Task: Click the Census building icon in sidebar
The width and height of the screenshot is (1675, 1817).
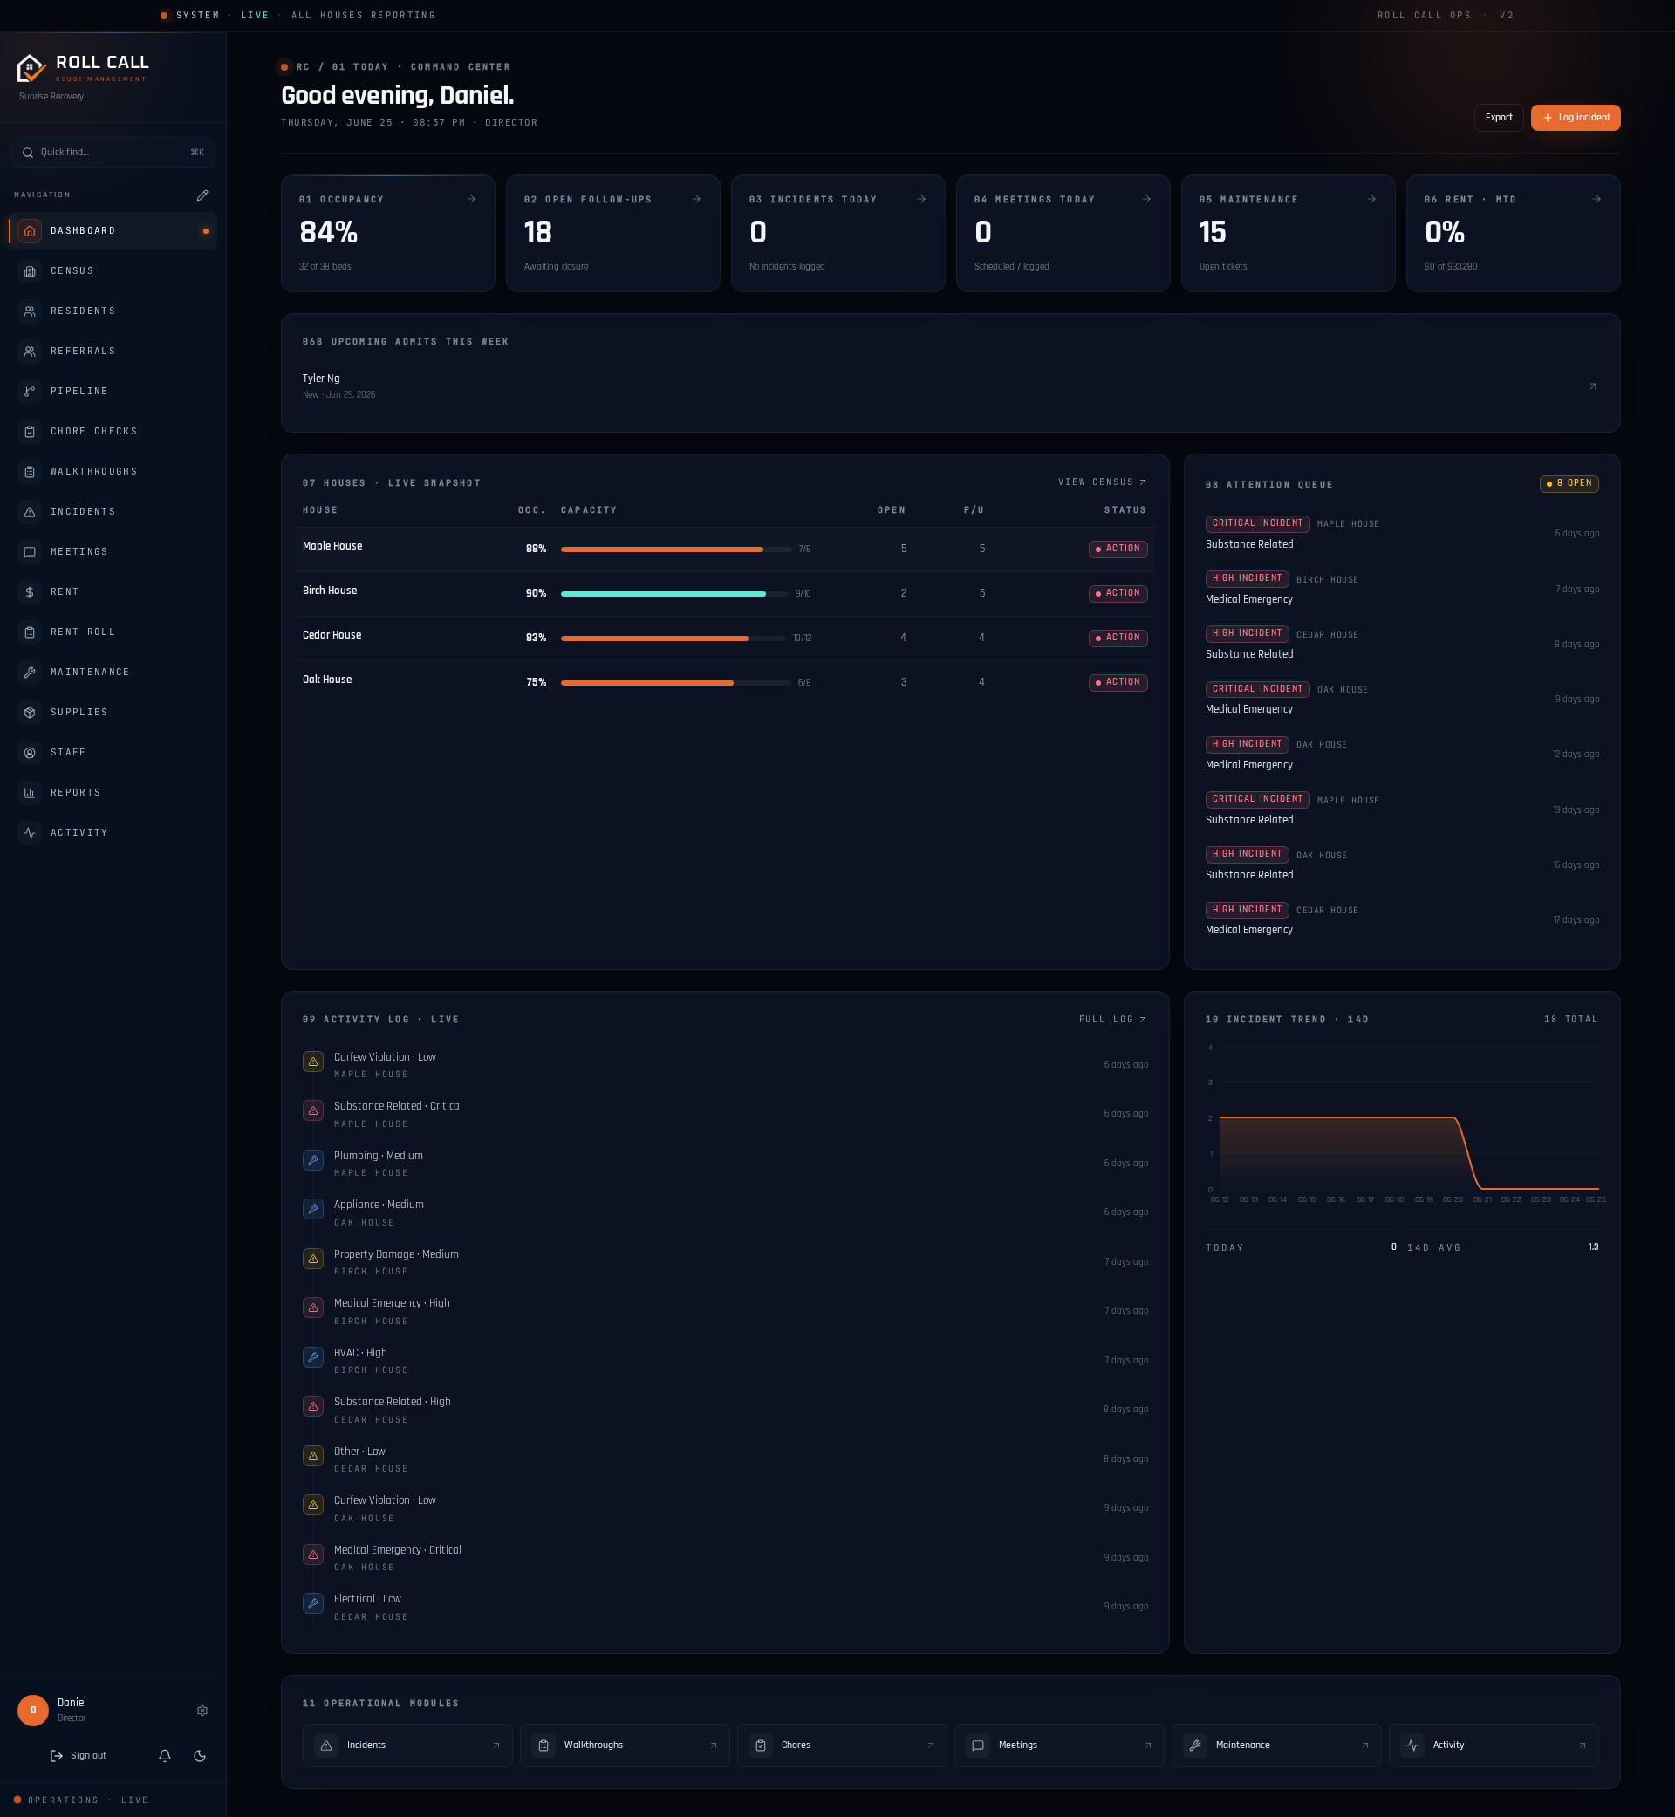Action: [30, 271]
